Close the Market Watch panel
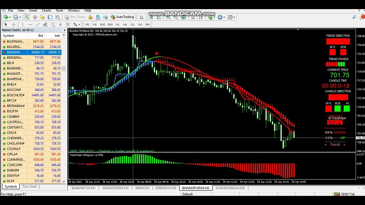 [64, 30]
